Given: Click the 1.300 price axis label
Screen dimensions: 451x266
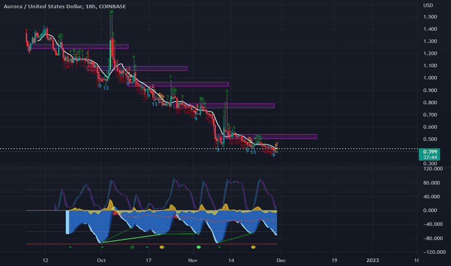Looking at the screenshot, I should point(430,41).
